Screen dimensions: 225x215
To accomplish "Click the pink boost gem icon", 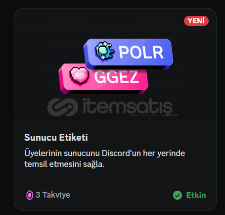I will (30, 195).
